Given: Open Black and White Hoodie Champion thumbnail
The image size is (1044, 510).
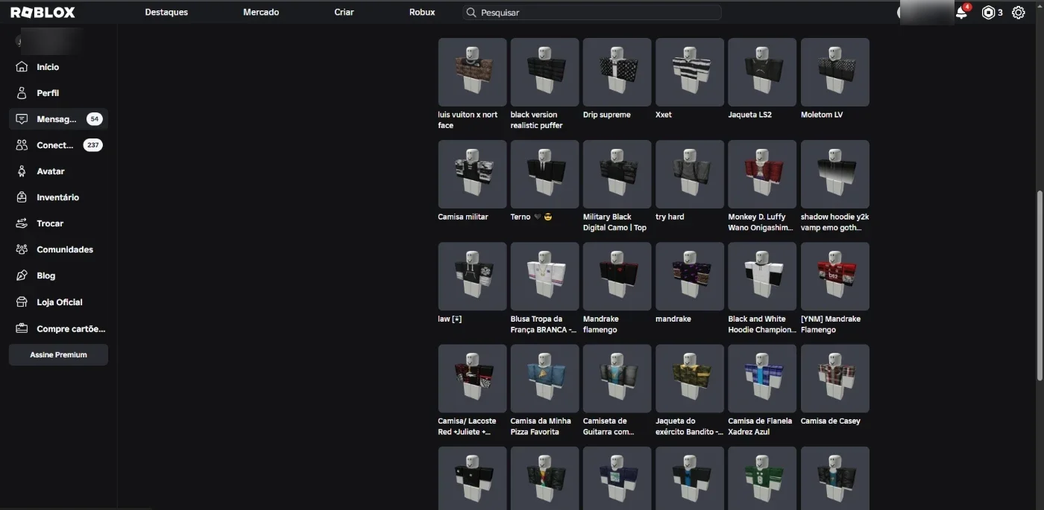Looking at the screenshot, I should point(762,276).
